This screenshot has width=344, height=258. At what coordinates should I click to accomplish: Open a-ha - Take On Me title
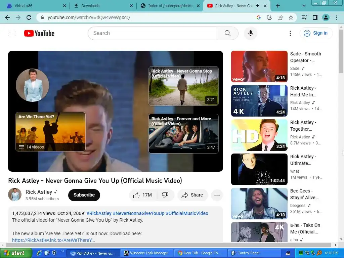(x=305, y=228)
